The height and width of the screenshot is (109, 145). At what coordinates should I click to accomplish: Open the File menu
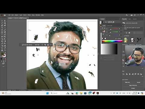click(9, 15)
